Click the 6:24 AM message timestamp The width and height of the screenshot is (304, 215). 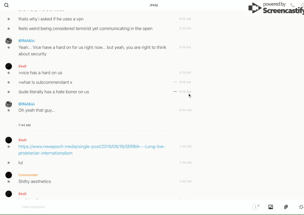[185, 110]
